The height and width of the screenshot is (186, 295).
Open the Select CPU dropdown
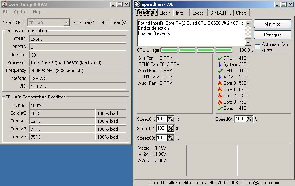click(66, 22)
